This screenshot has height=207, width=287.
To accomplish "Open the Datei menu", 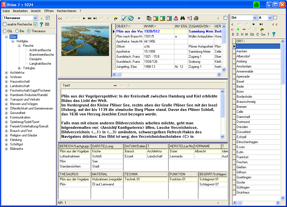I will [6, 11].
